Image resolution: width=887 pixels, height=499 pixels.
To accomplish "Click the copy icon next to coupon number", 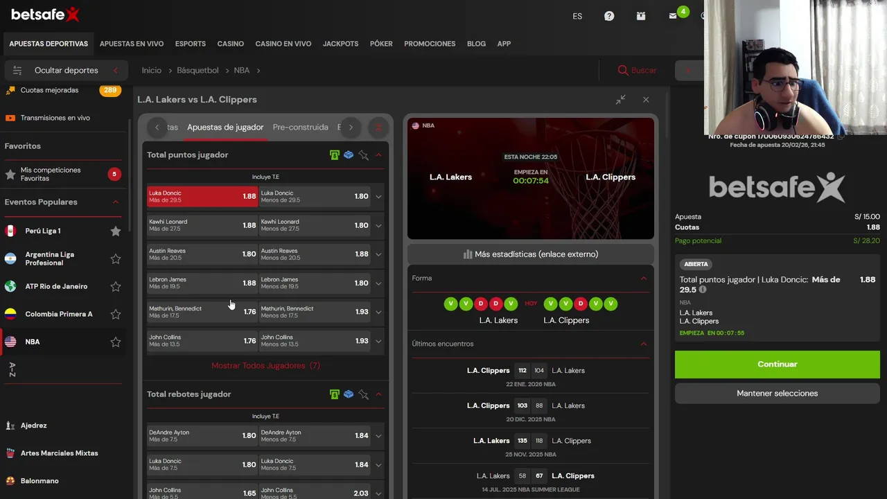I will tap(841, 137).
